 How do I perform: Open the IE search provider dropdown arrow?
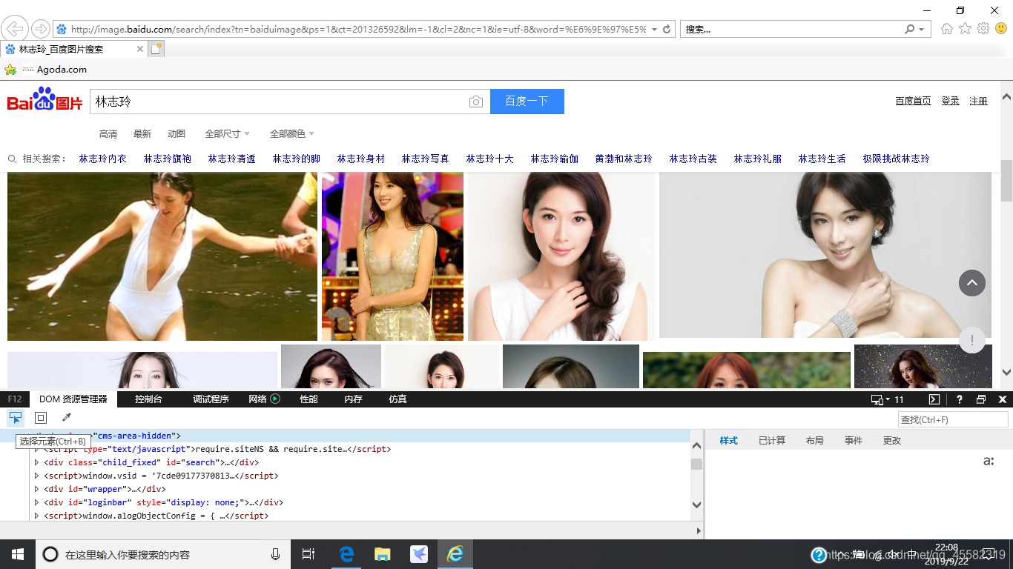[x=922, y=30]
